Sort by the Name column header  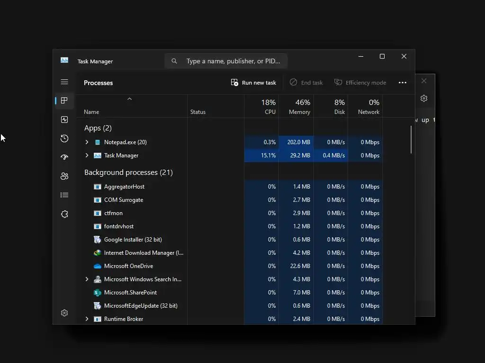[x=91, y=112]
